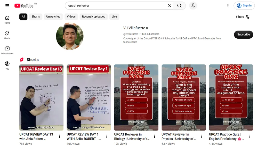Click the 783 views text
This screenshot has height=149, width=258.
pos(26,144)
